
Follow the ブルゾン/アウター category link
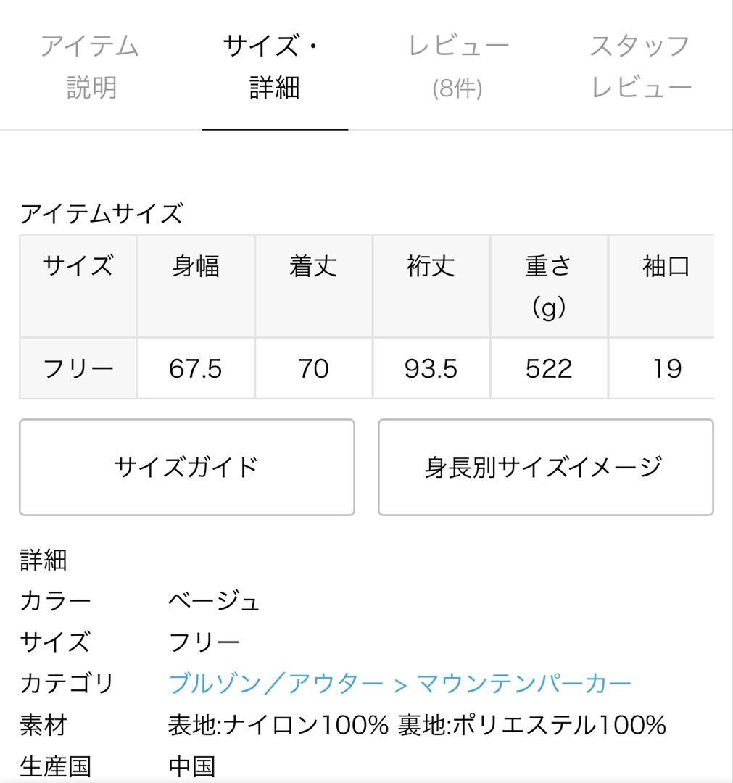tap(276, 684)
